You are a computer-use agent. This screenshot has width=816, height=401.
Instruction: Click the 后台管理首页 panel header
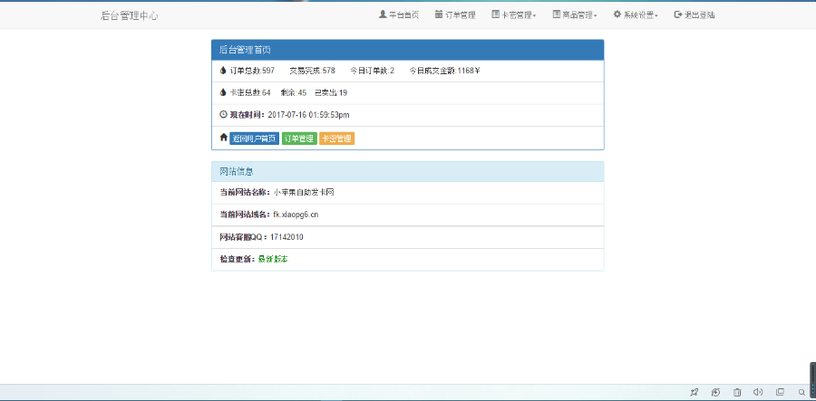pos(407,50)
